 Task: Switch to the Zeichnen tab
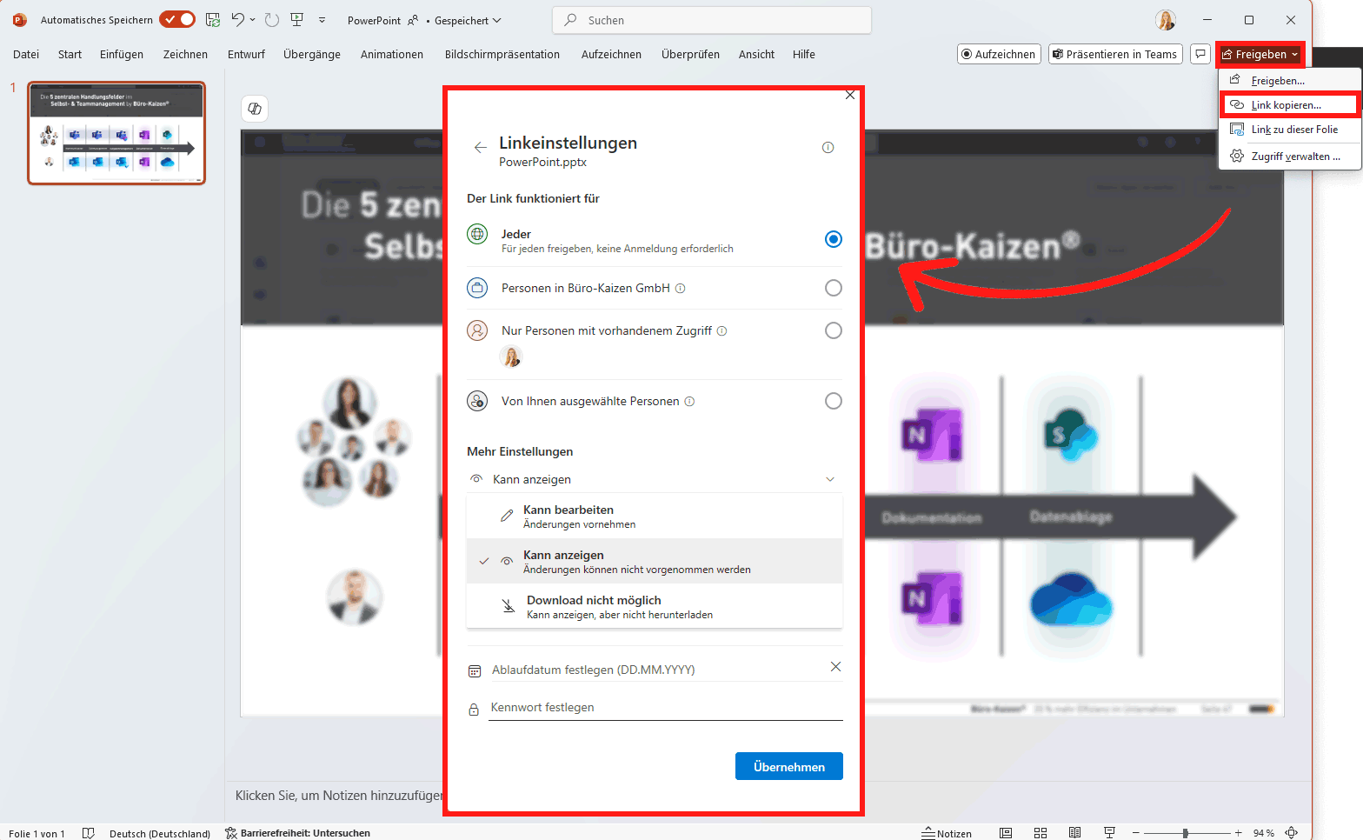(185, 54)
